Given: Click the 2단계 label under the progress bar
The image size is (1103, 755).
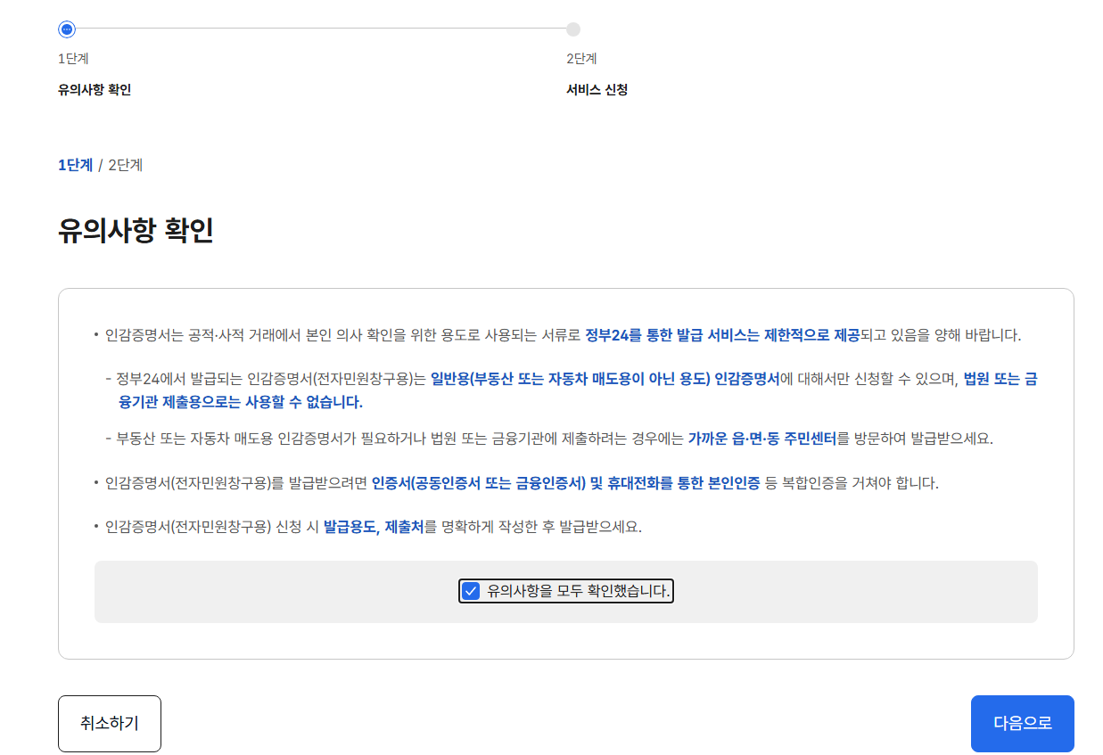Looking at the screenshot, I should tap(581, 59).
